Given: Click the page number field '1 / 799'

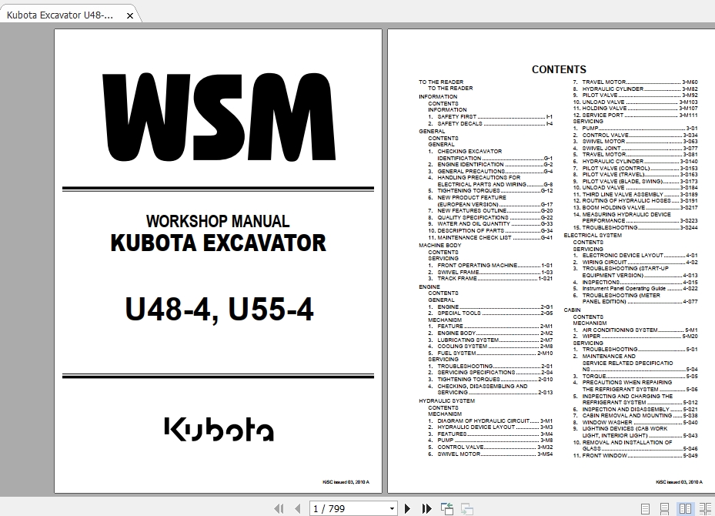Looking at the screenshot, I should [x=349, y=508].
